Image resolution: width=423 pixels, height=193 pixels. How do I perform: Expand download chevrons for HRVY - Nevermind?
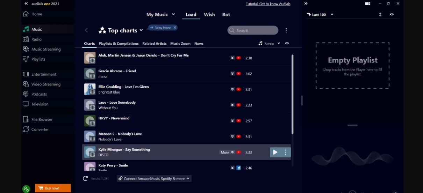click(232, 121)
